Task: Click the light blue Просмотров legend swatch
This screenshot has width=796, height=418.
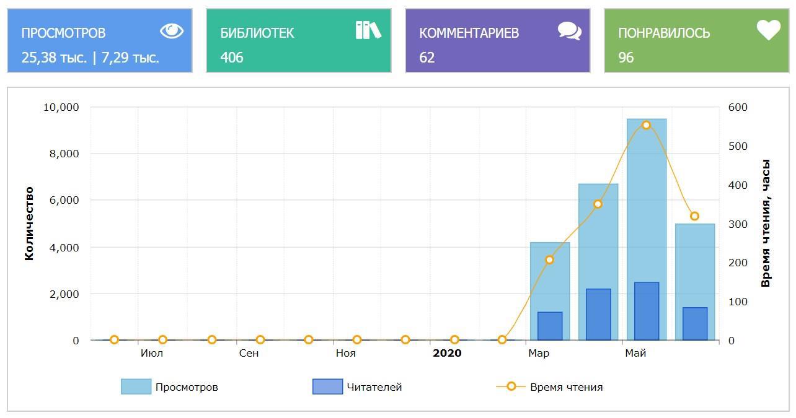Action: pos(136,387)
